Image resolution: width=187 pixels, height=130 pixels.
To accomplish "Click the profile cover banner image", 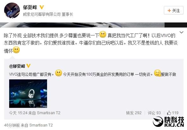I will (93, 25).
